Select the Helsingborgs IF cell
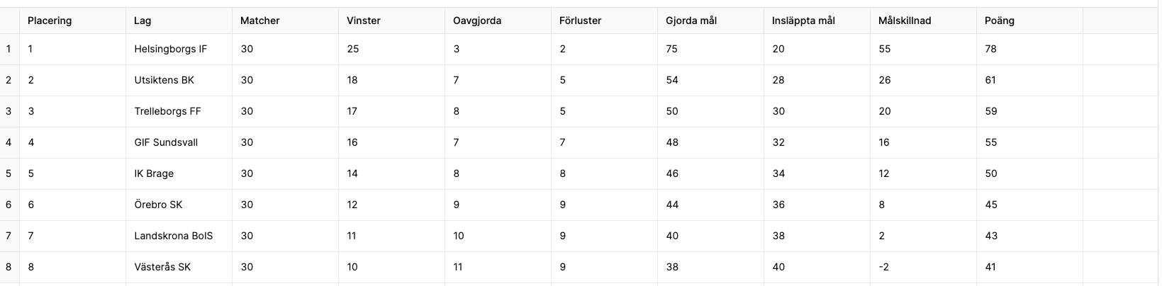This screenshot has height=286, width=1162. [179, 49]
